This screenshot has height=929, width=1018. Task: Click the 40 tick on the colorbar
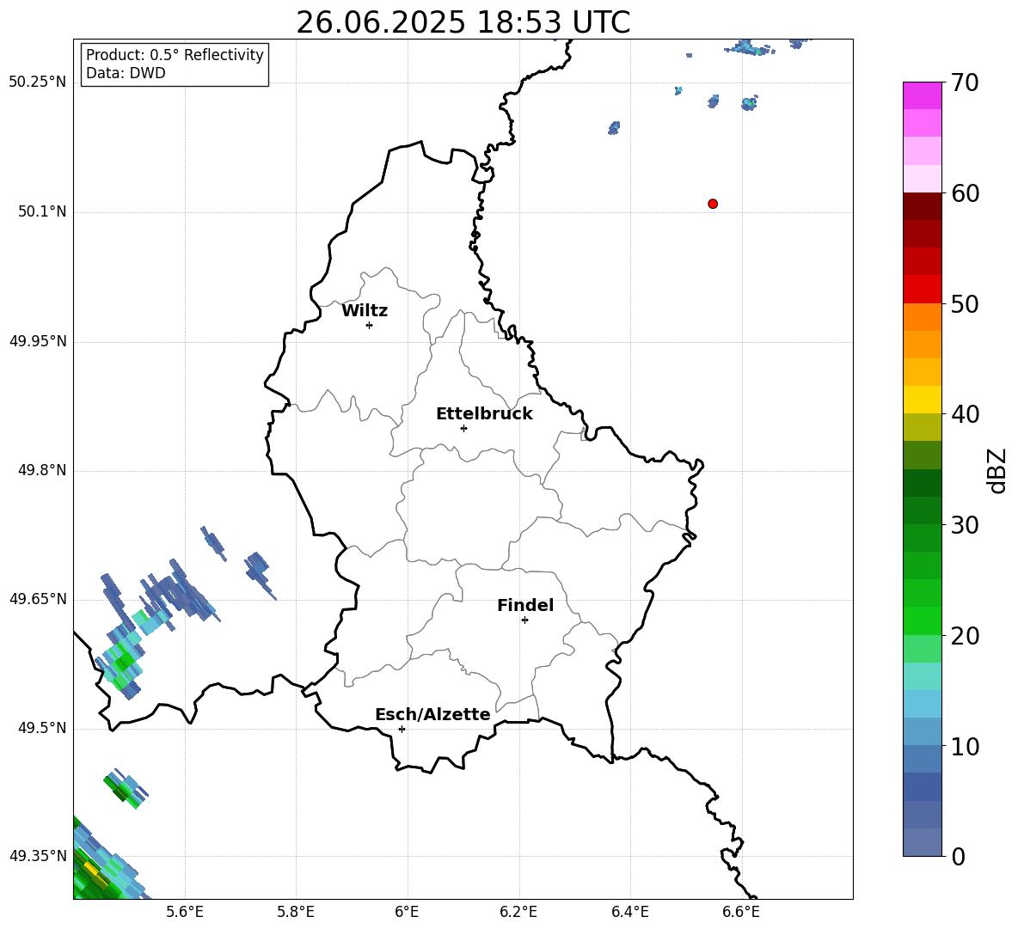(x=965, y=414)
